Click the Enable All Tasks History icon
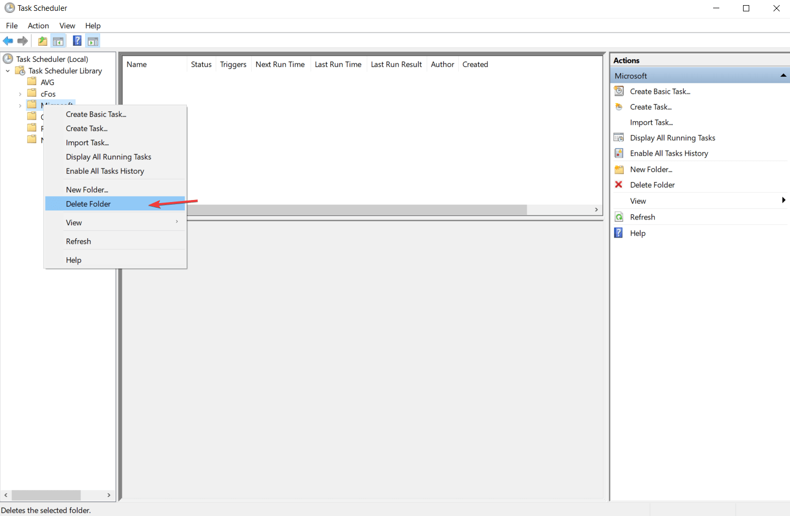 pos(619,153)
